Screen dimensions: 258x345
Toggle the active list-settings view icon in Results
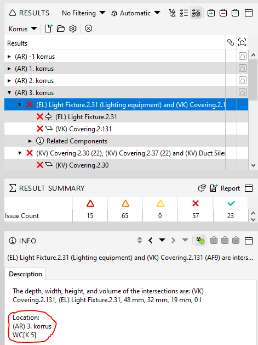(196, 13)
